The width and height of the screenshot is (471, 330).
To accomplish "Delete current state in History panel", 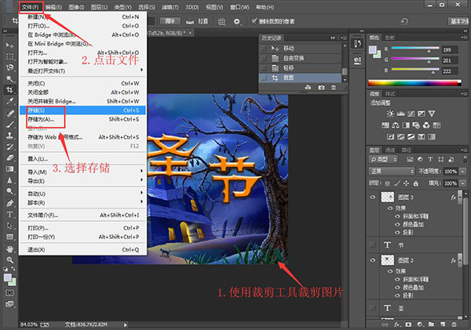I will tap(334, 87).
